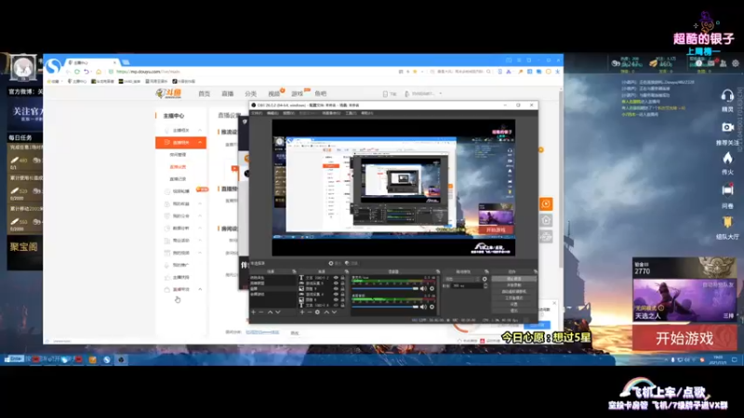This screenshot has height=418, width=744.
Task: Open the 推荐关注 camera icon
Action: 727,127
